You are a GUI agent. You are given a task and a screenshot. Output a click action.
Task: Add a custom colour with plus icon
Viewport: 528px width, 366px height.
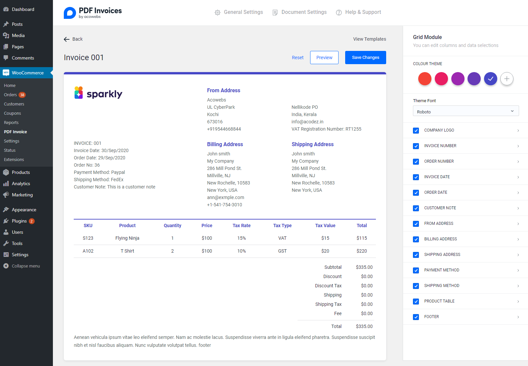(x=507, y=79)
